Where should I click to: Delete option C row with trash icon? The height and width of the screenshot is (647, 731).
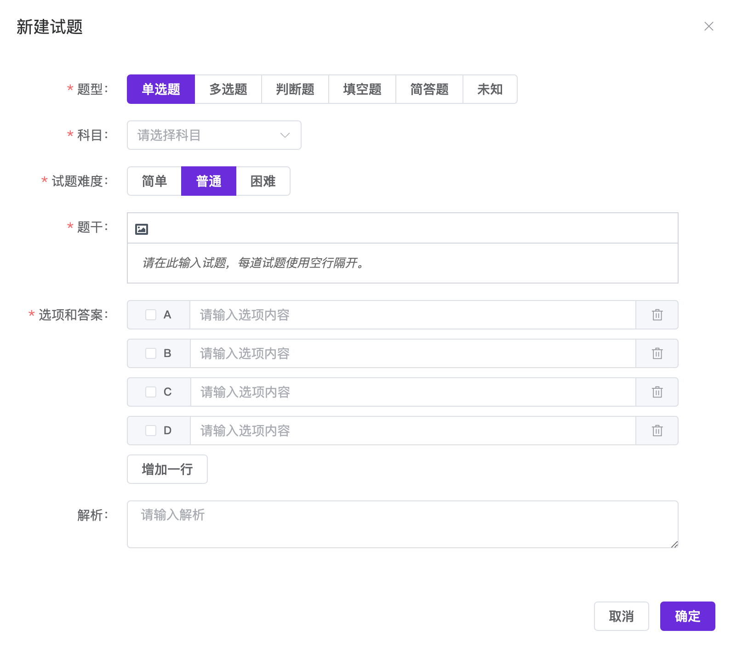coord(657,392)
